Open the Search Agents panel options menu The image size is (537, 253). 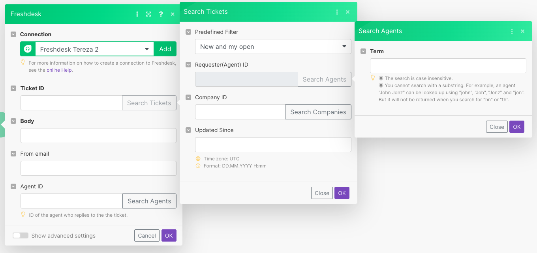click(512, 31)
